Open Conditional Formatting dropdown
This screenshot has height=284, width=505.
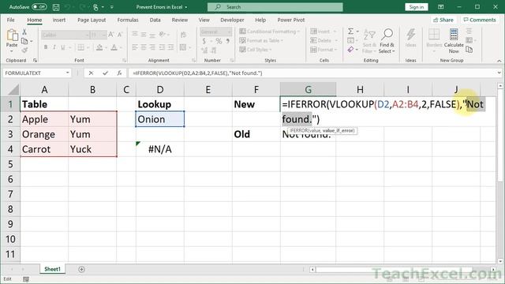[x=269, y=32]
